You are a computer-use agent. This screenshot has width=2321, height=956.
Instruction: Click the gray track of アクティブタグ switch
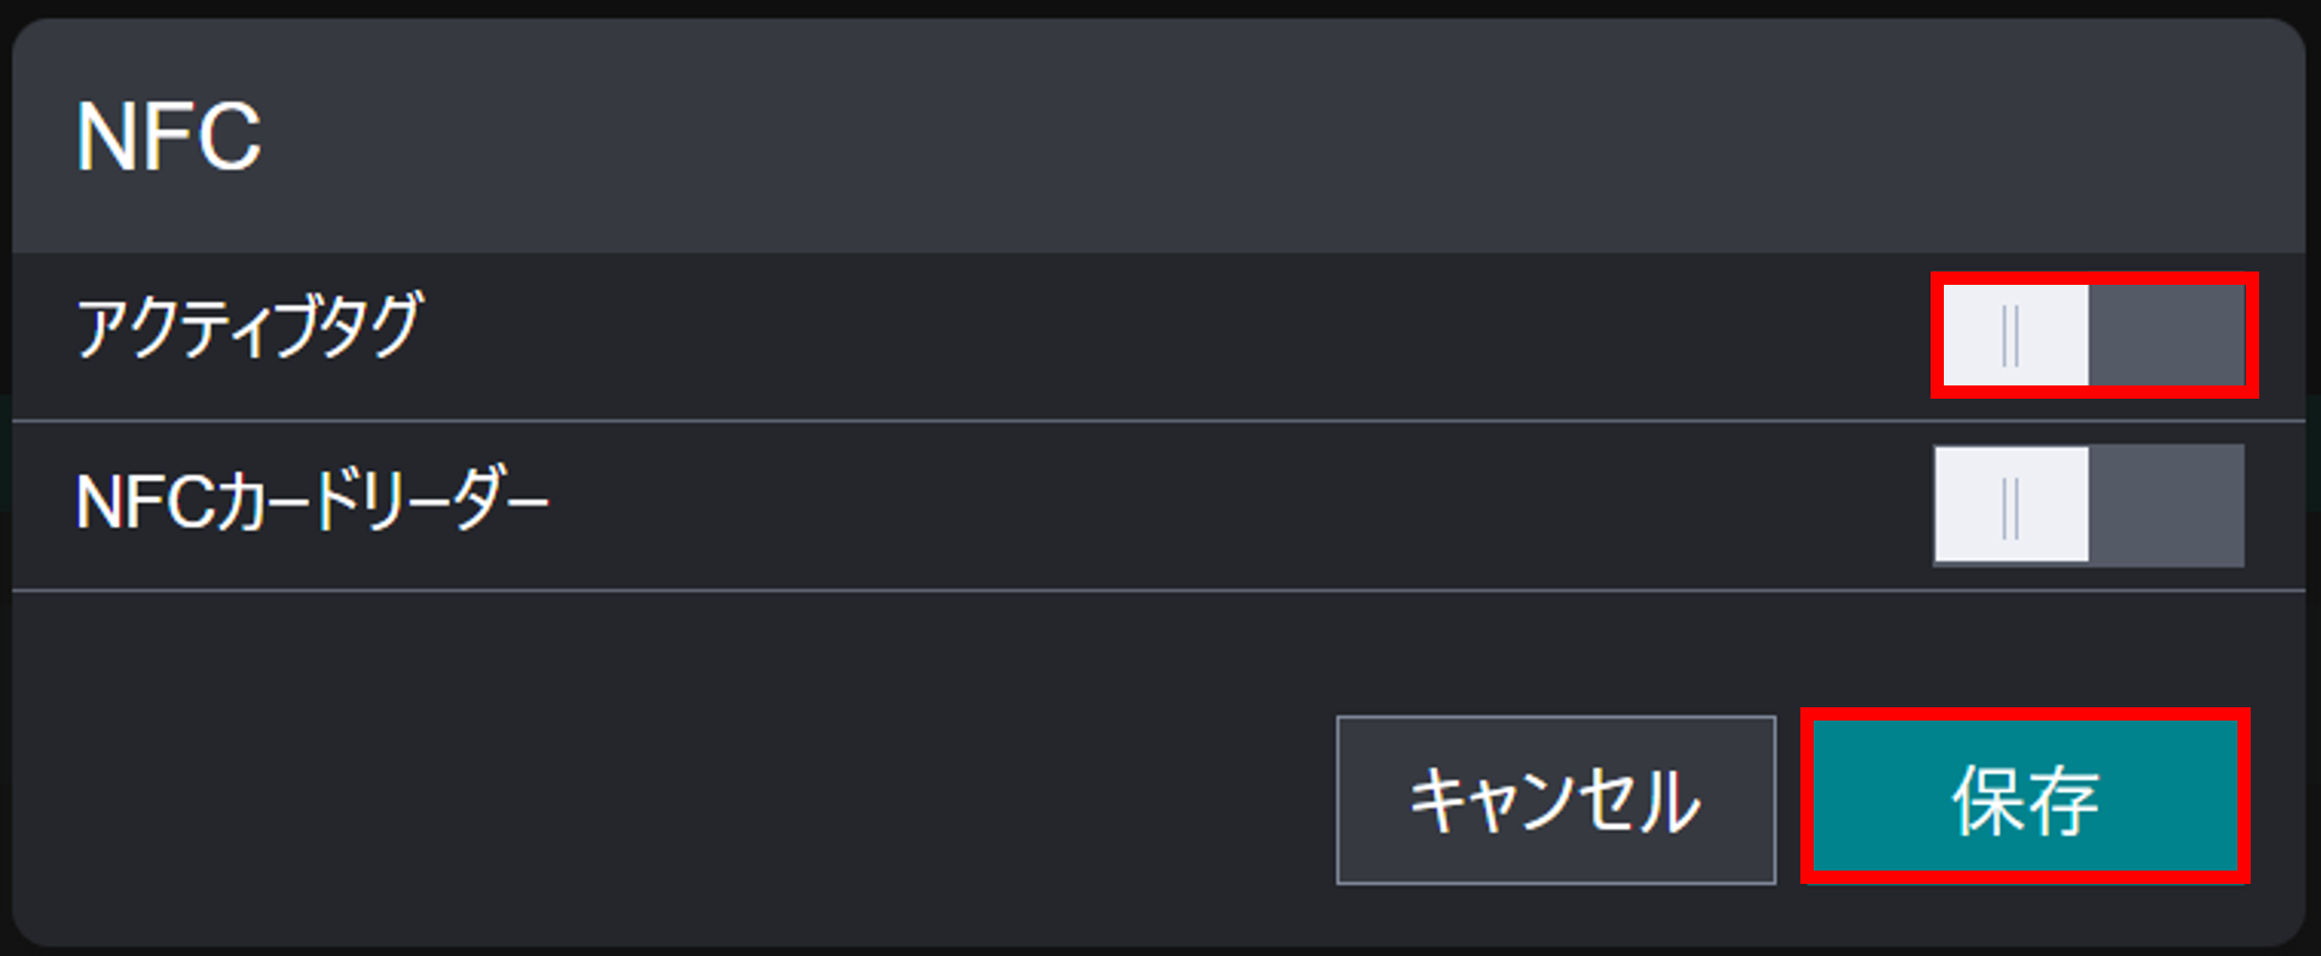[2166, 335]
